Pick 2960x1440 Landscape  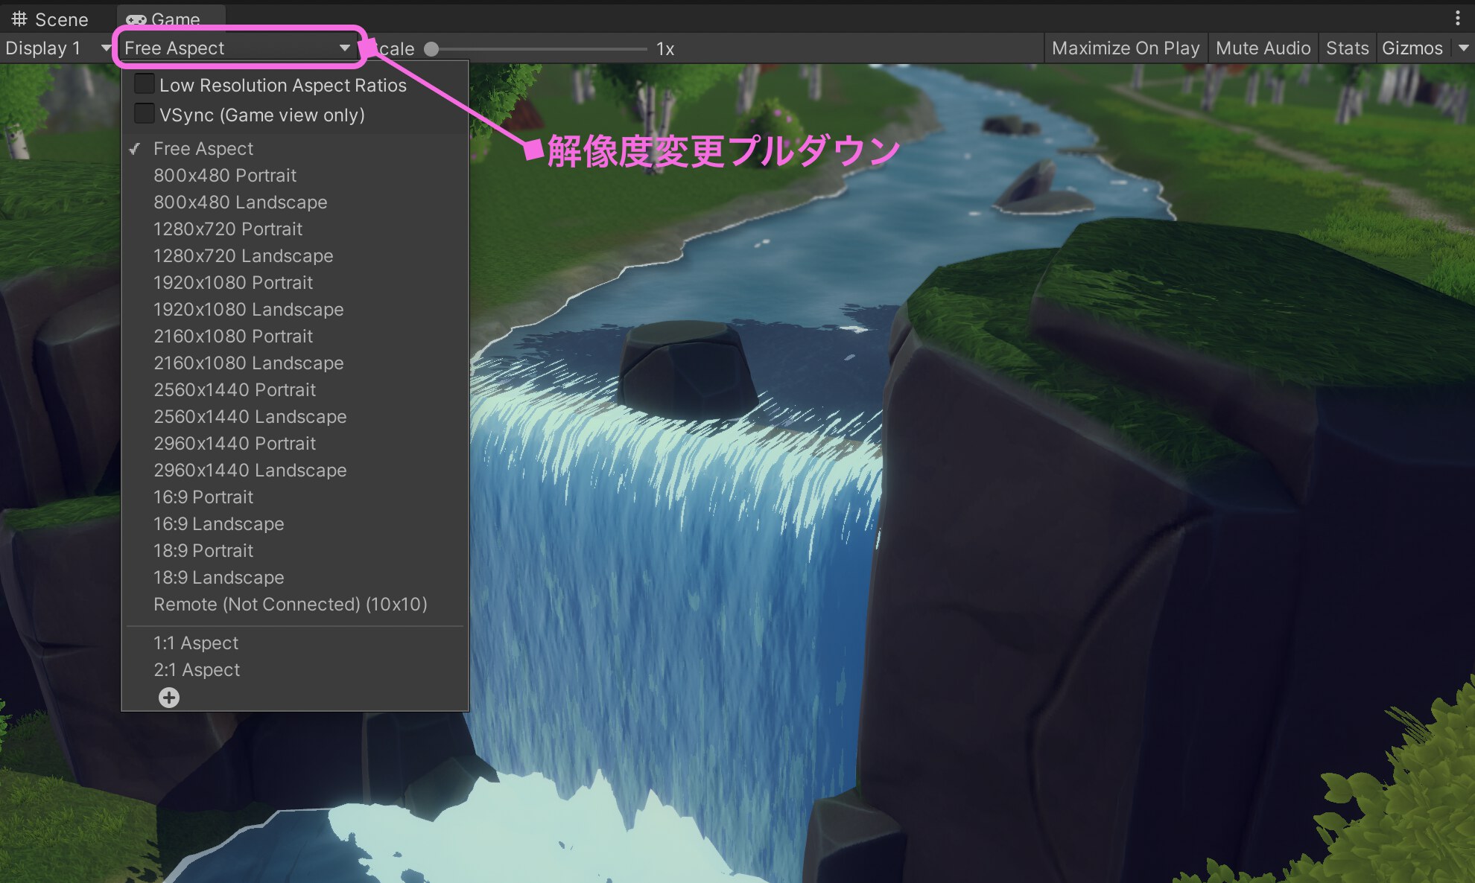295,471
